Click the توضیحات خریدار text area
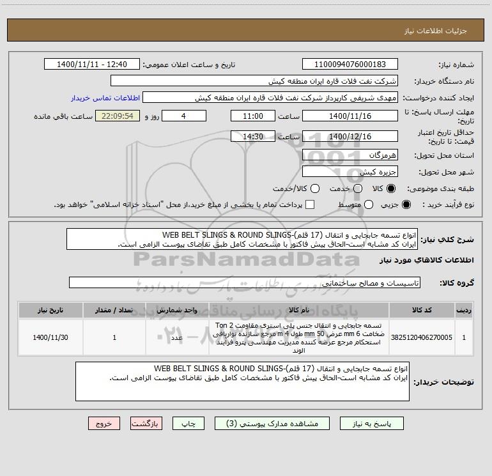Screen dimensions: 492x476 click(242, 381)
